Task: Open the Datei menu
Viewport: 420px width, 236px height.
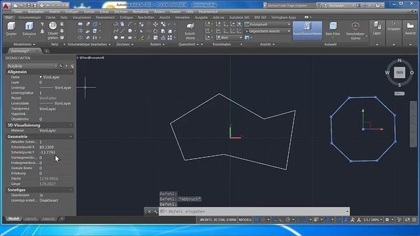Action: 18,12
